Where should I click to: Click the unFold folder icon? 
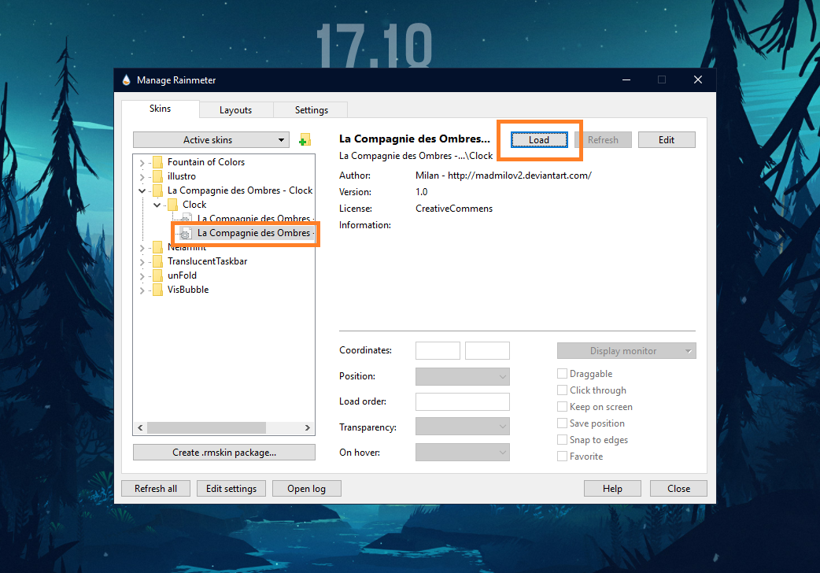coord(157,275)
